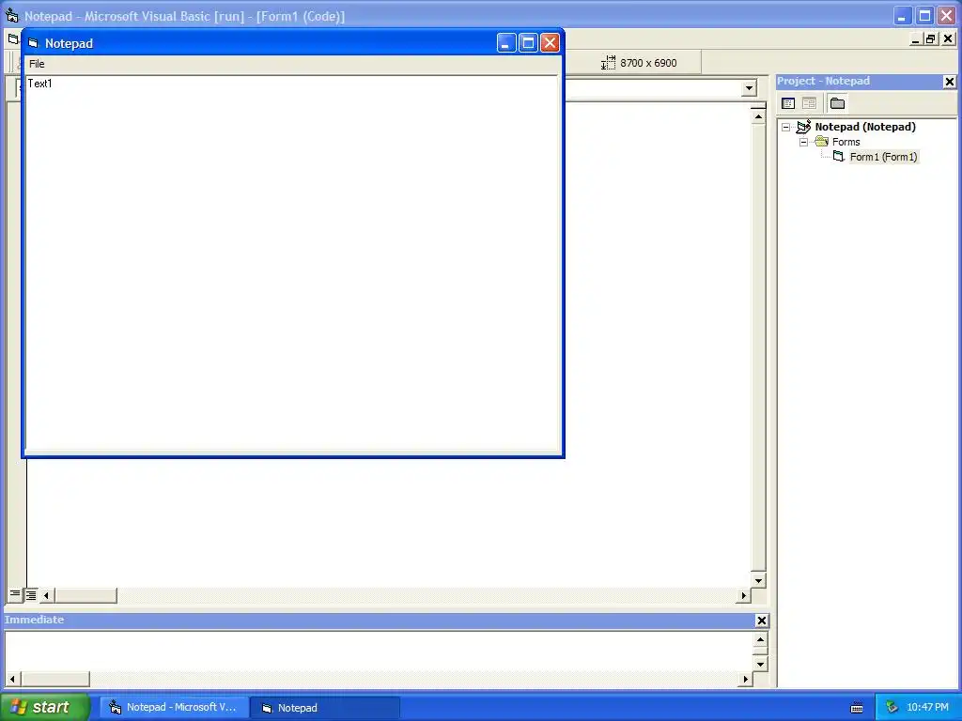
Task: Click the Forms folder icon in the tree
Action: point(821,142)
